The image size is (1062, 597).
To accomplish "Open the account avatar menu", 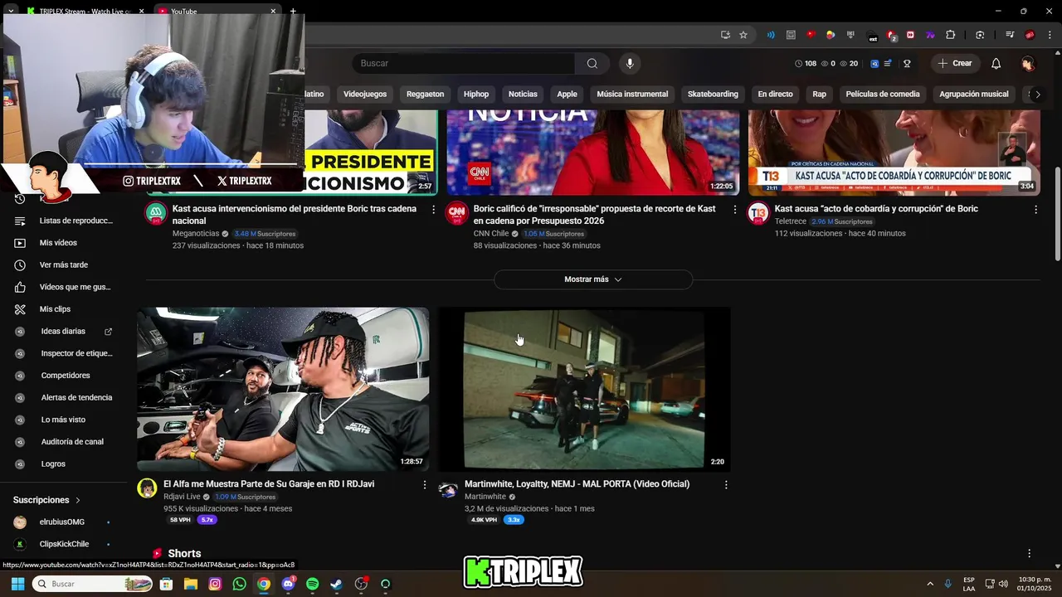I will (1028, 64).
